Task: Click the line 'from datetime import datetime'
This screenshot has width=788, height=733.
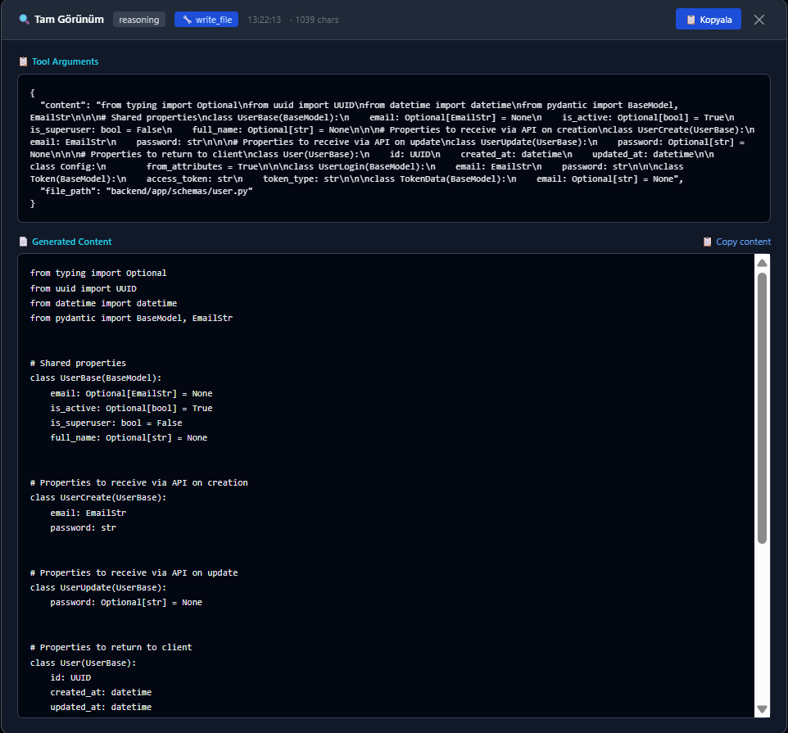Action: 103,303
